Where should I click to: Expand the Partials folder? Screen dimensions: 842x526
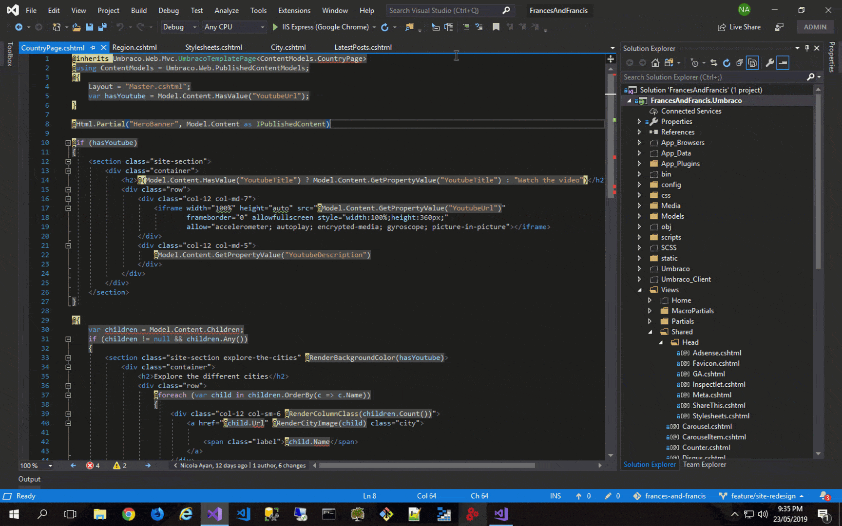coord(650,321)
